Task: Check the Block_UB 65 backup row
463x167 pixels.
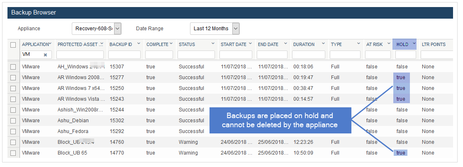Action: tap(13, 153)
